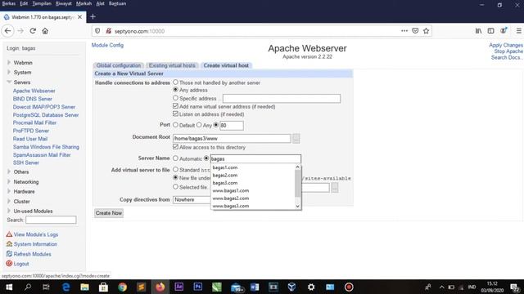Open the browser home page

point(45,31)
